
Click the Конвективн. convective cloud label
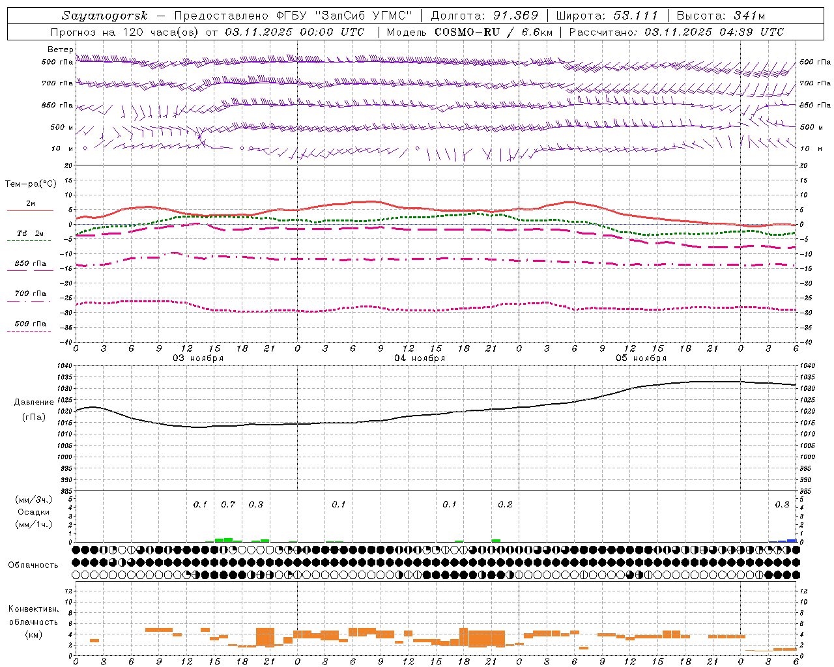tap(34, 609)
